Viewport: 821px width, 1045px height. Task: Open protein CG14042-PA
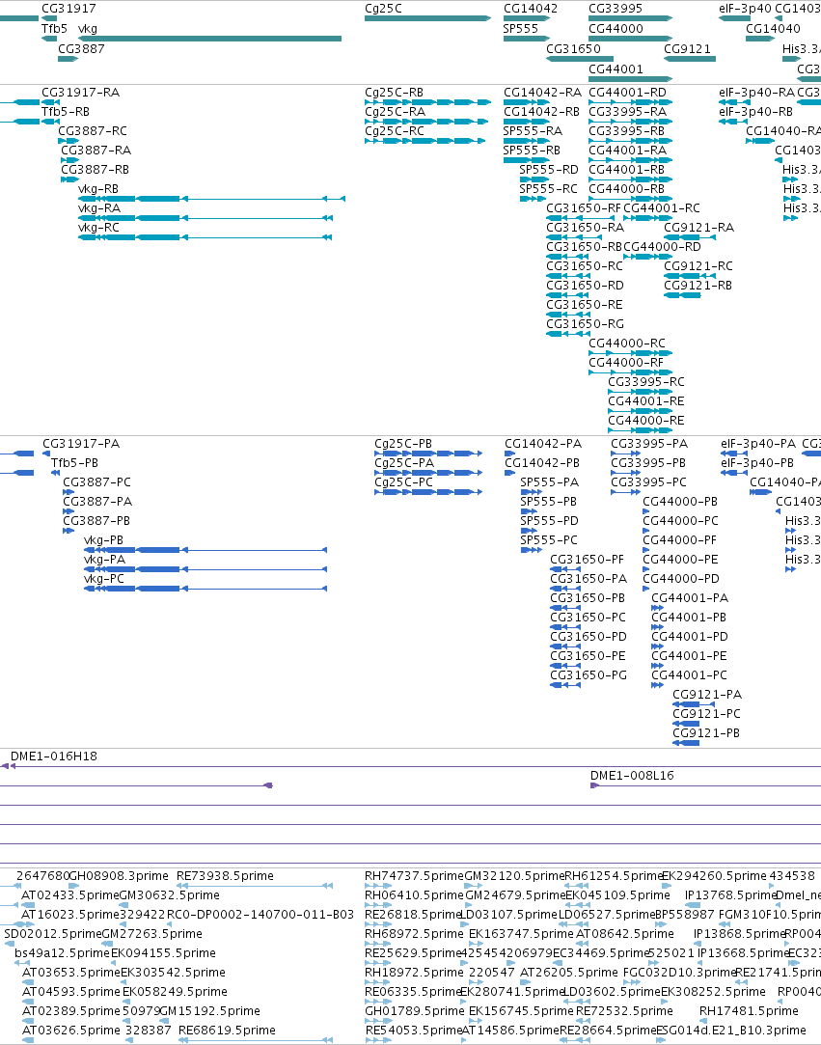point(543,444)
